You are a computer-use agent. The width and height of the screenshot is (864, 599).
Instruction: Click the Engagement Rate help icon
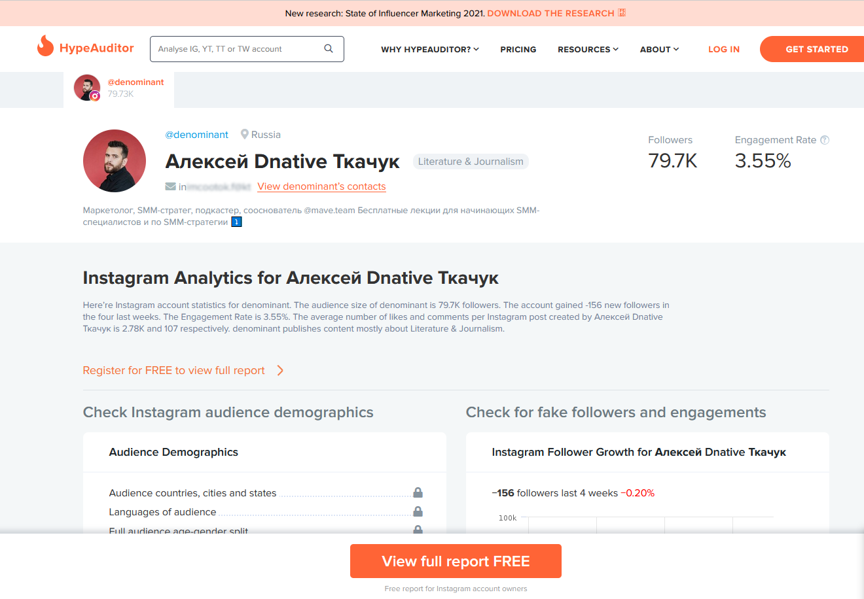click(x=825, y=140)
